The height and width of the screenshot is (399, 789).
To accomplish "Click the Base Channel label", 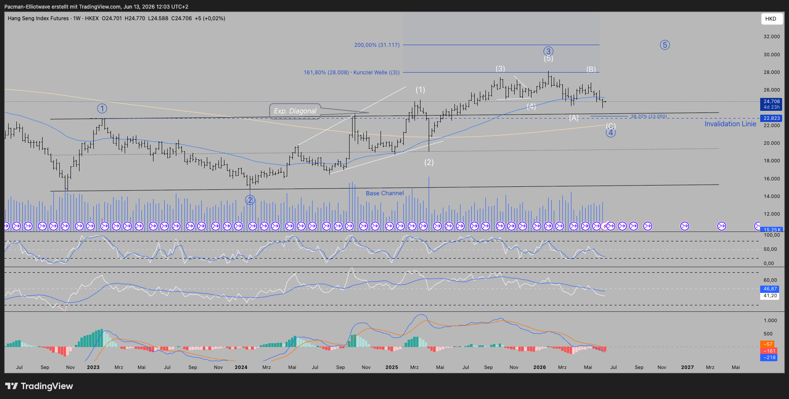I will tap(385, 193).
